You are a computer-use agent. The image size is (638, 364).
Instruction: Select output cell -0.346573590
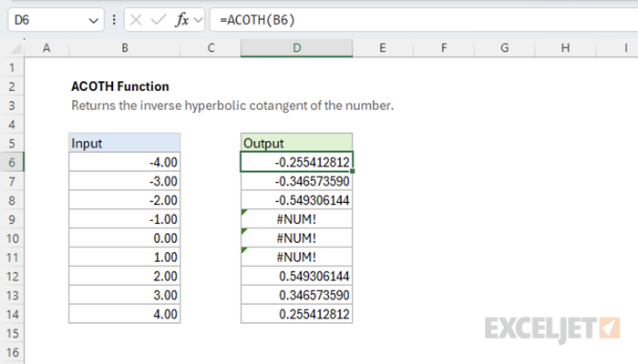pos(296,181)
